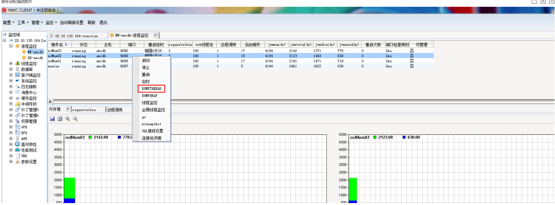Click the 刷新 button in the toolbar

click(91, 23)
